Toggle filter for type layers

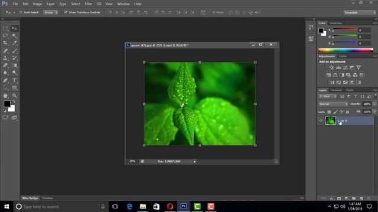click(356, 97)
